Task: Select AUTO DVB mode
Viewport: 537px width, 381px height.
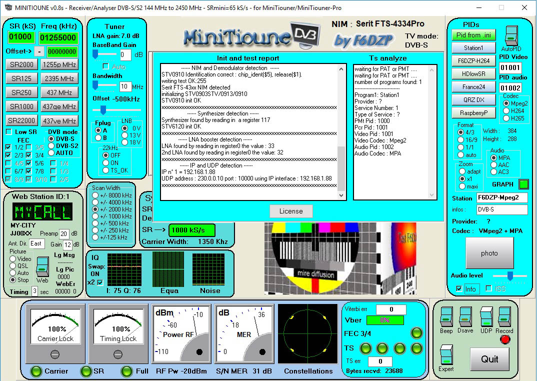Action: tap(51, 153)
